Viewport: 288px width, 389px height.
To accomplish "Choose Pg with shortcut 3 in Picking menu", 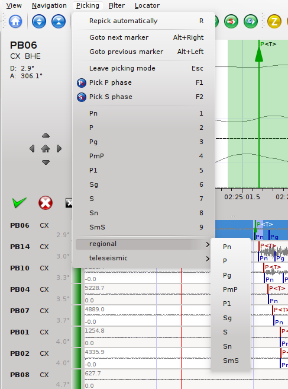I will tap(144, 142).
